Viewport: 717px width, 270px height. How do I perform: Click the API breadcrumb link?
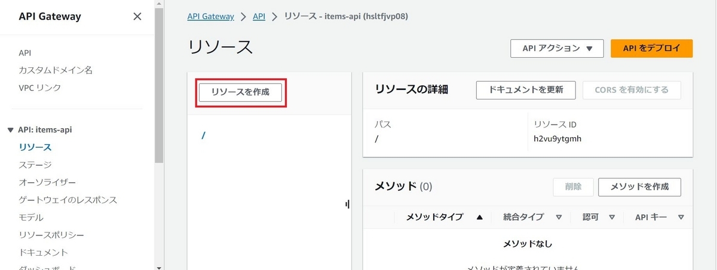(x=259, y=17)
